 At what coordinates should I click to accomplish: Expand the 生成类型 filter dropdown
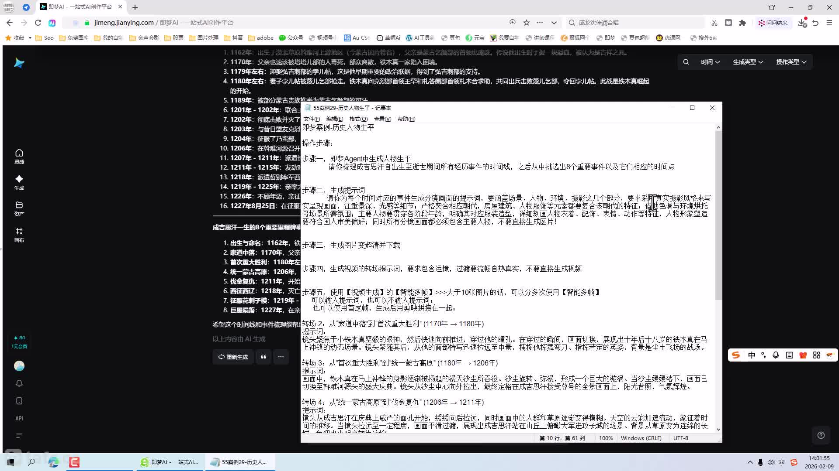pos(748,62)
